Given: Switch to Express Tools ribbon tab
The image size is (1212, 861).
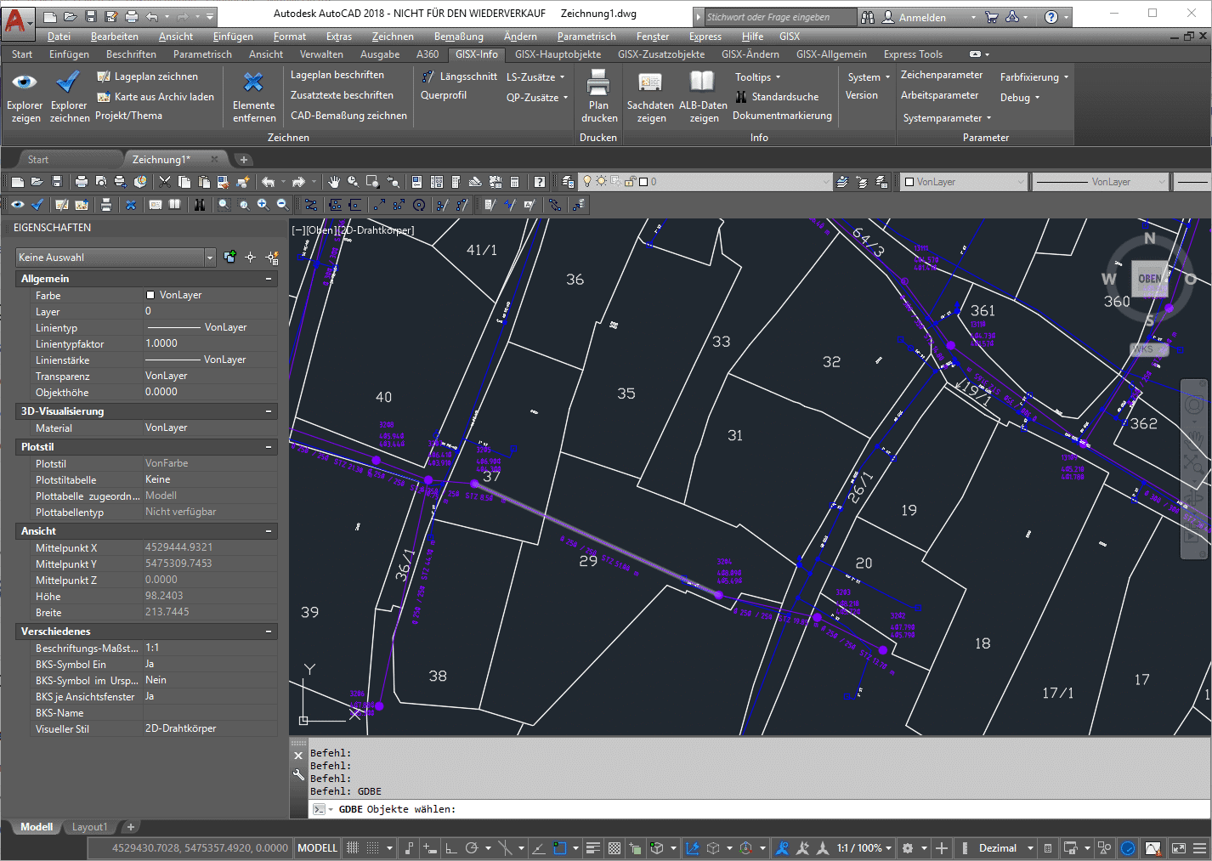Looking at the screenshot, I should [913, 54].
